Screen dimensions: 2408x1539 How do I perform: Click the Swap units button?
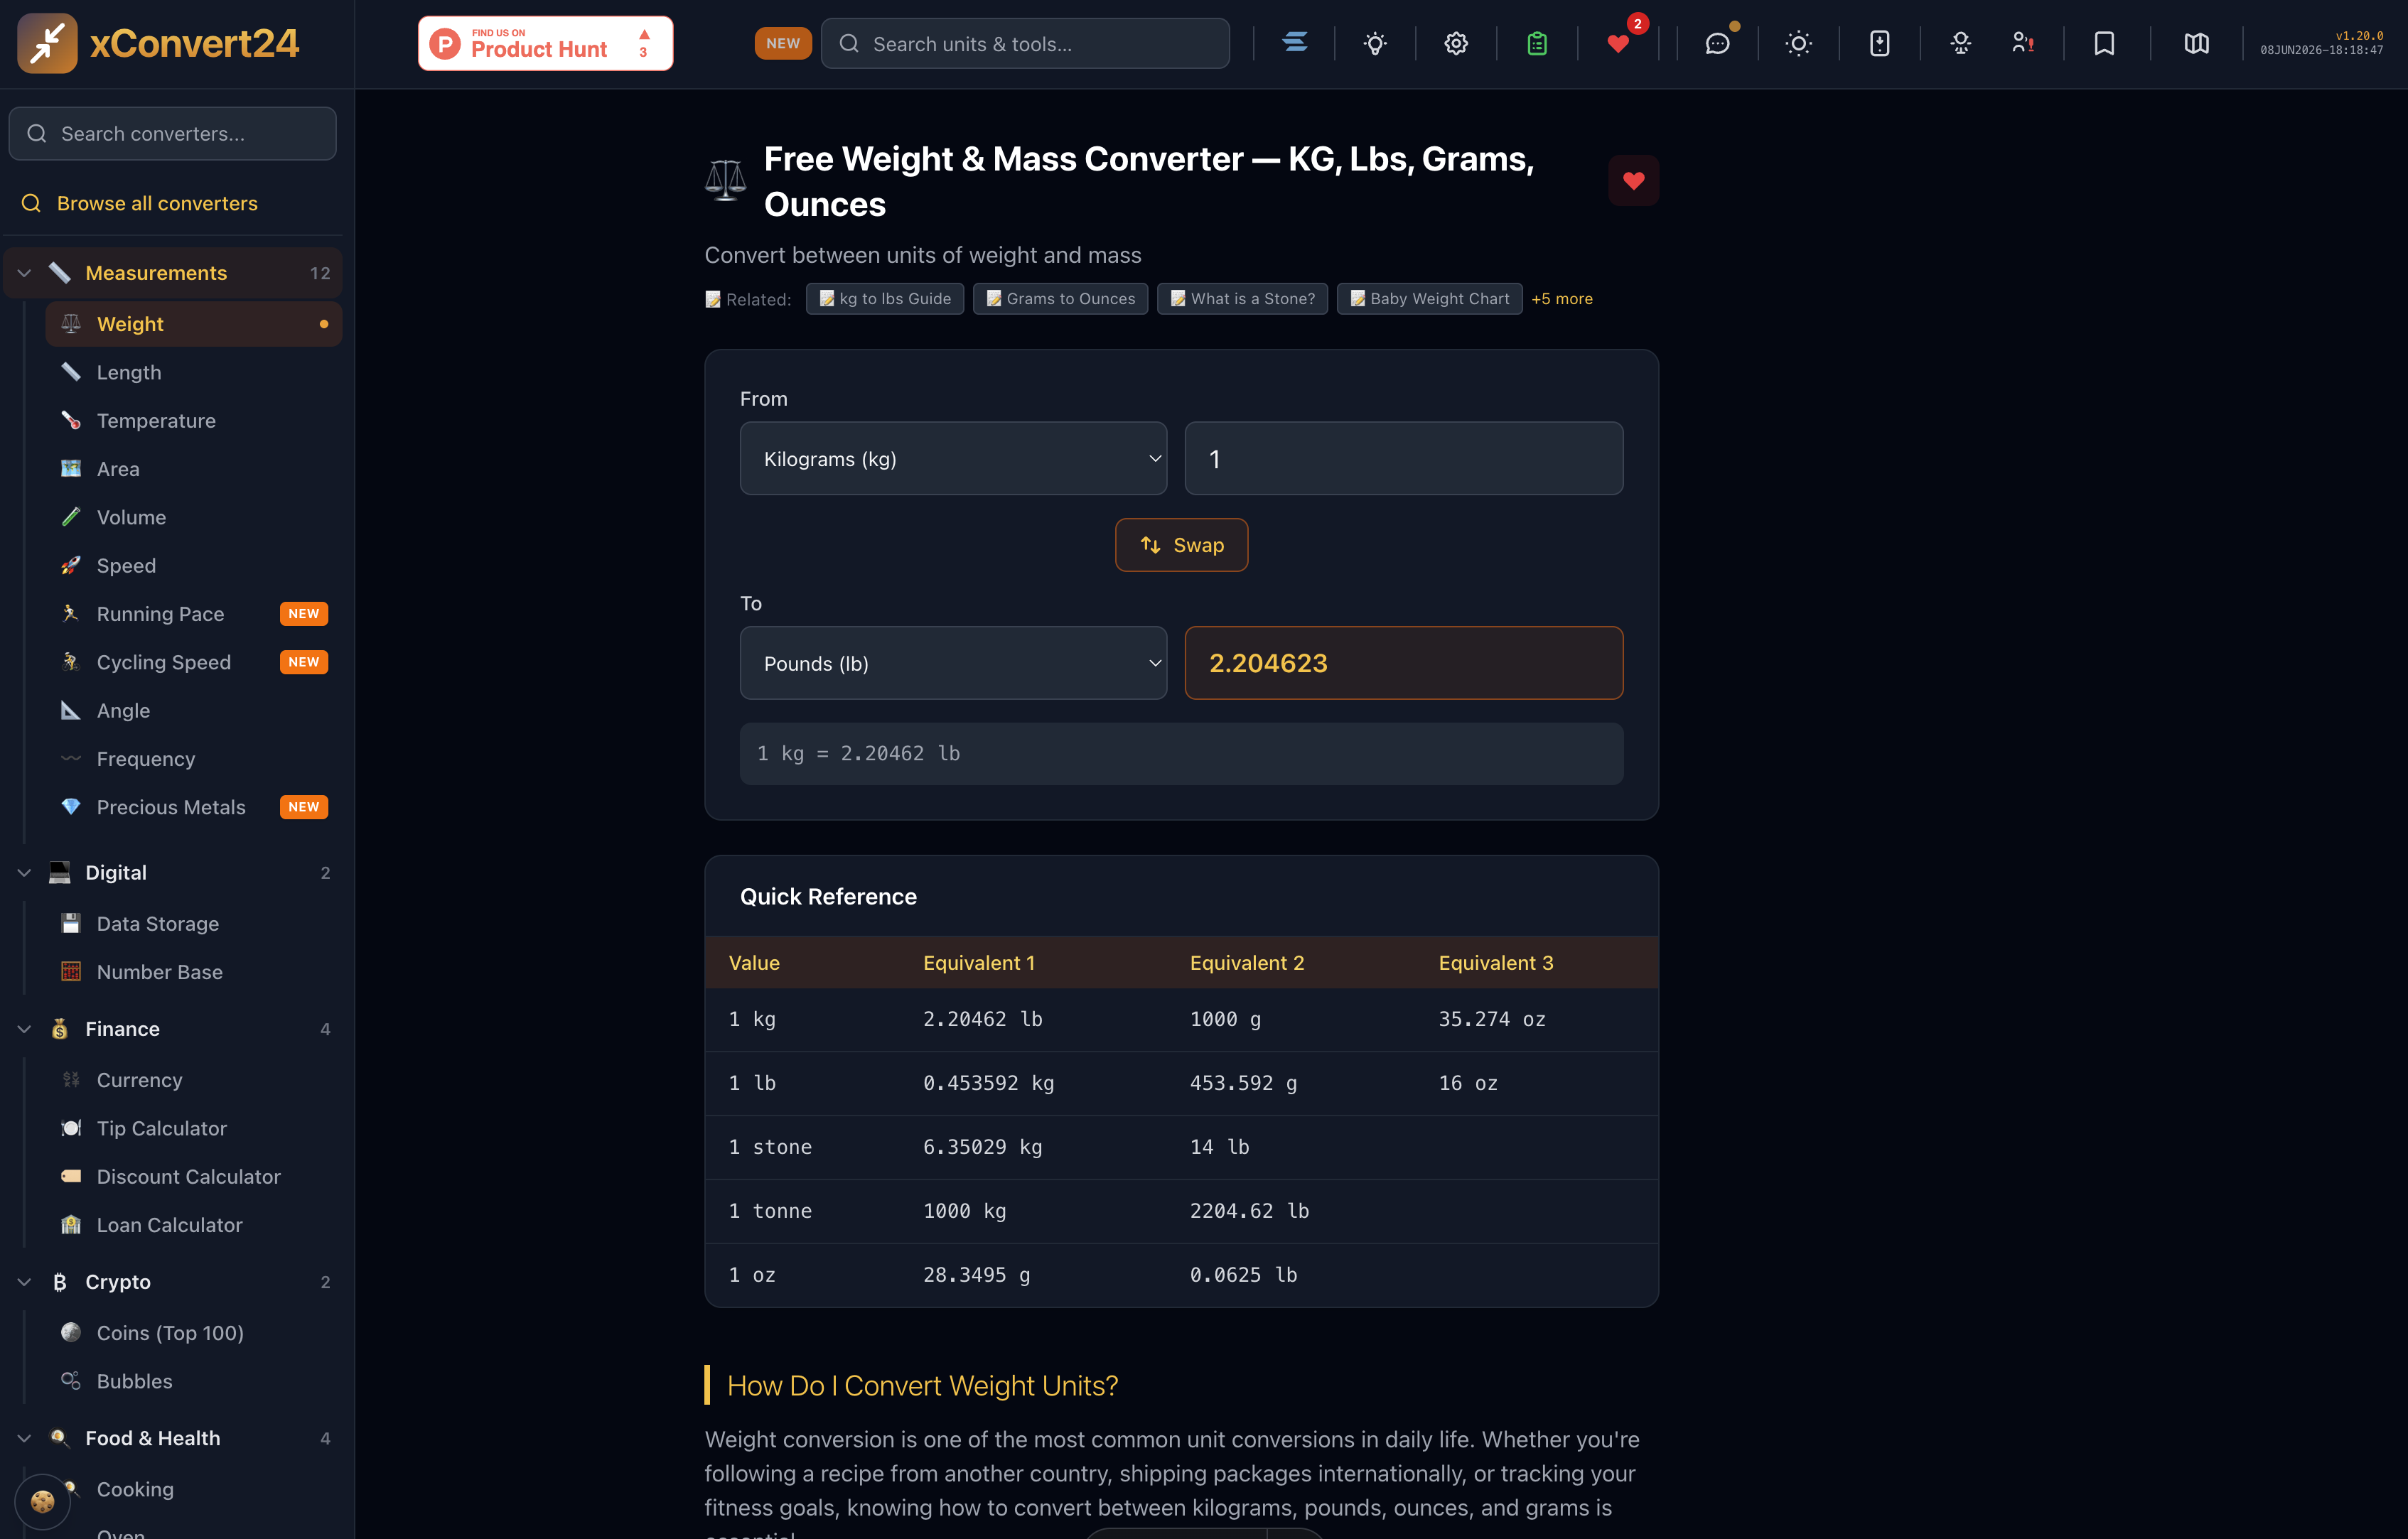[1181, 545]
